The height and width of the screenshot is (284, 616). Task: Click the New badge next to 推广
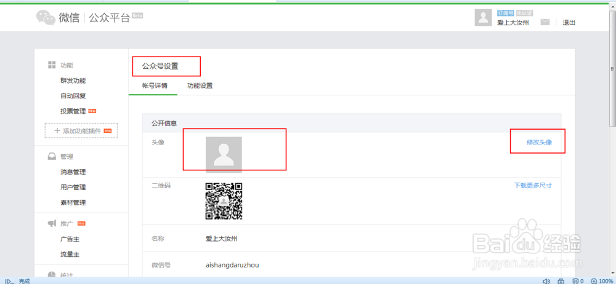pos(81,224)
